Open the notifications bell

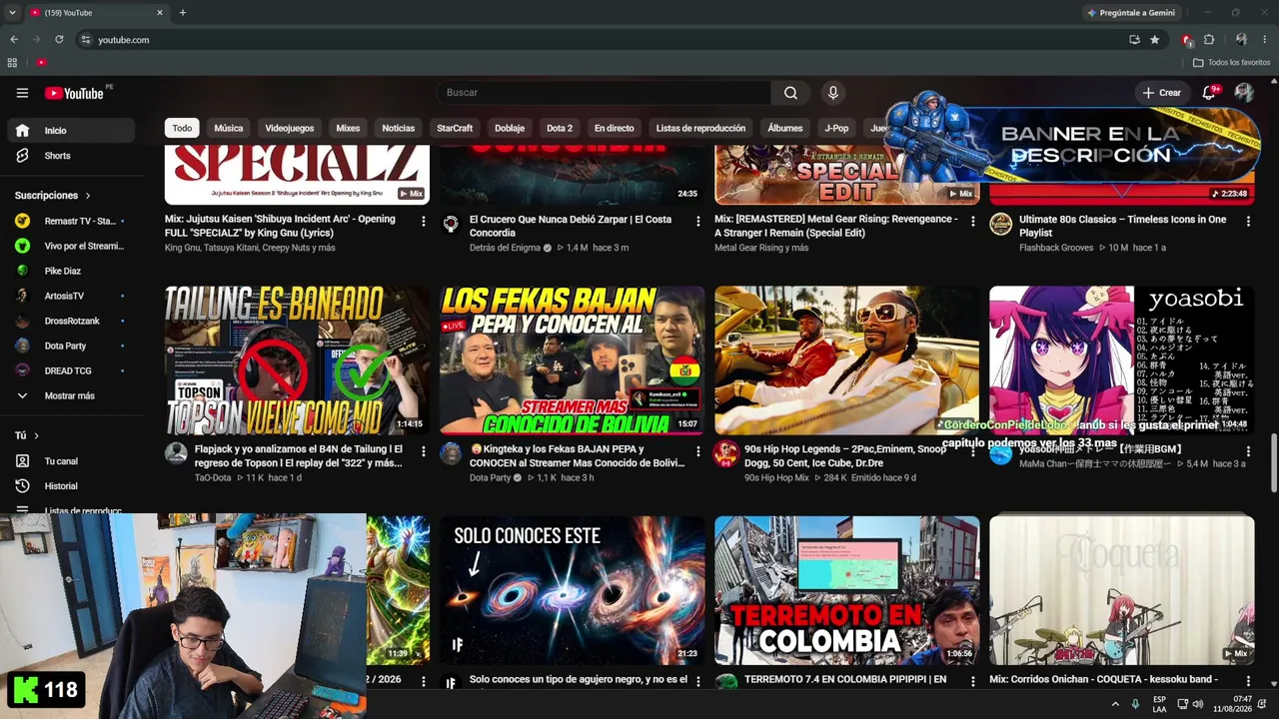pos(1209,93)
